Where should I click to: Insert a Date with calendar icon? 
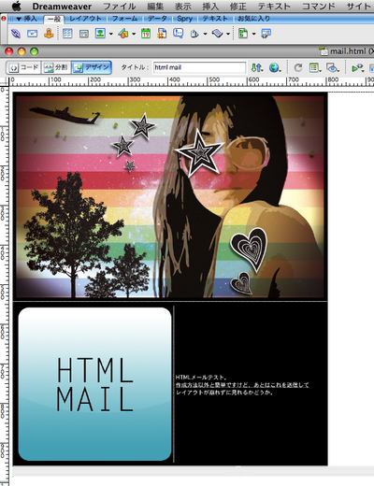click(146, 34)
